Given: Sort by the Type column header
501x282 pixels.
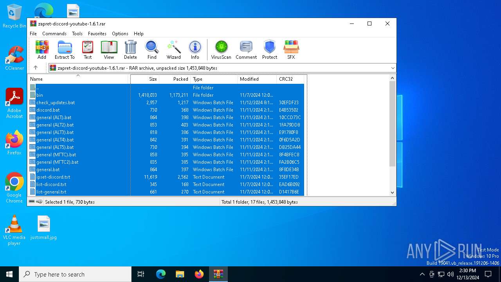Looking at the screenshot, I should (214, 79).
